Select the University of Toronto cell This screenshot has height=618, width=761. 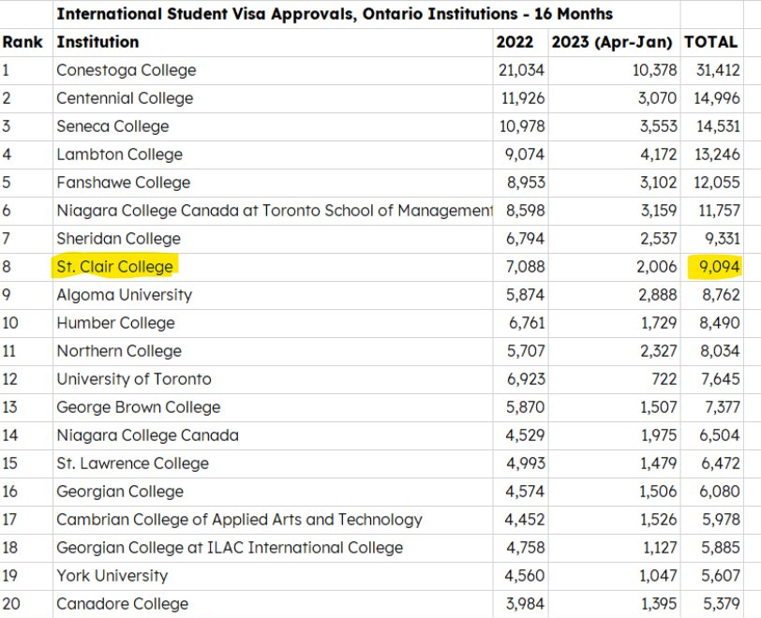point(273,380)
